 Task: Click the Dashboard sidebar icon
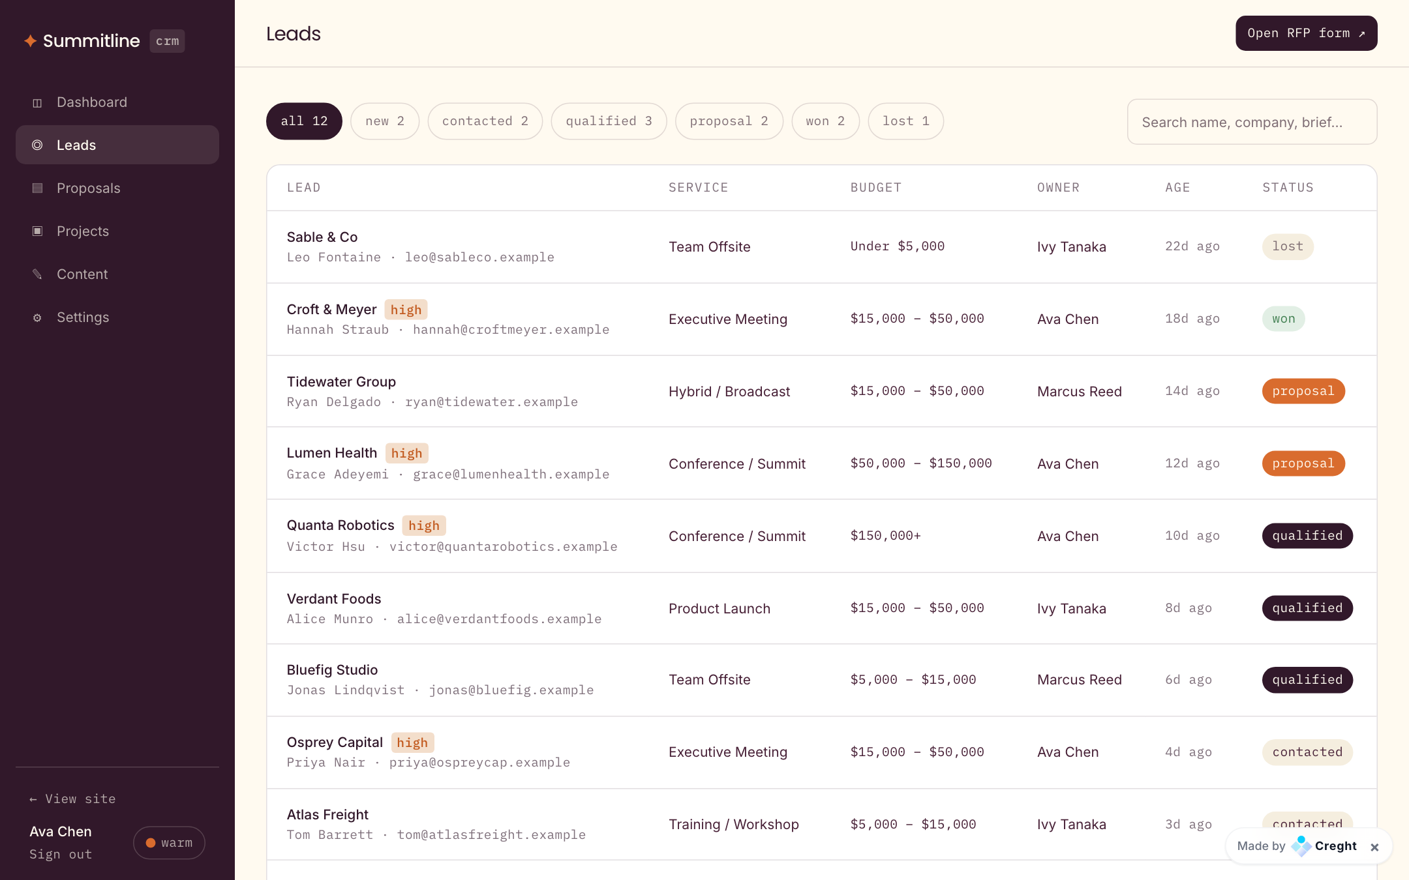[x=37, y=103]
